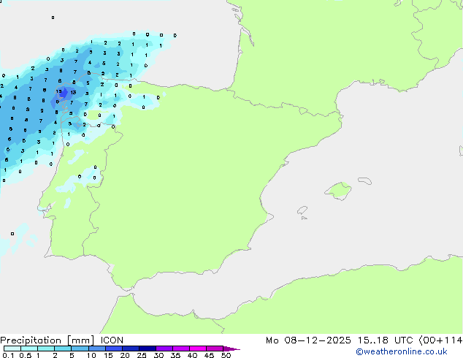Click the '0.5' legend scale label

25,355
